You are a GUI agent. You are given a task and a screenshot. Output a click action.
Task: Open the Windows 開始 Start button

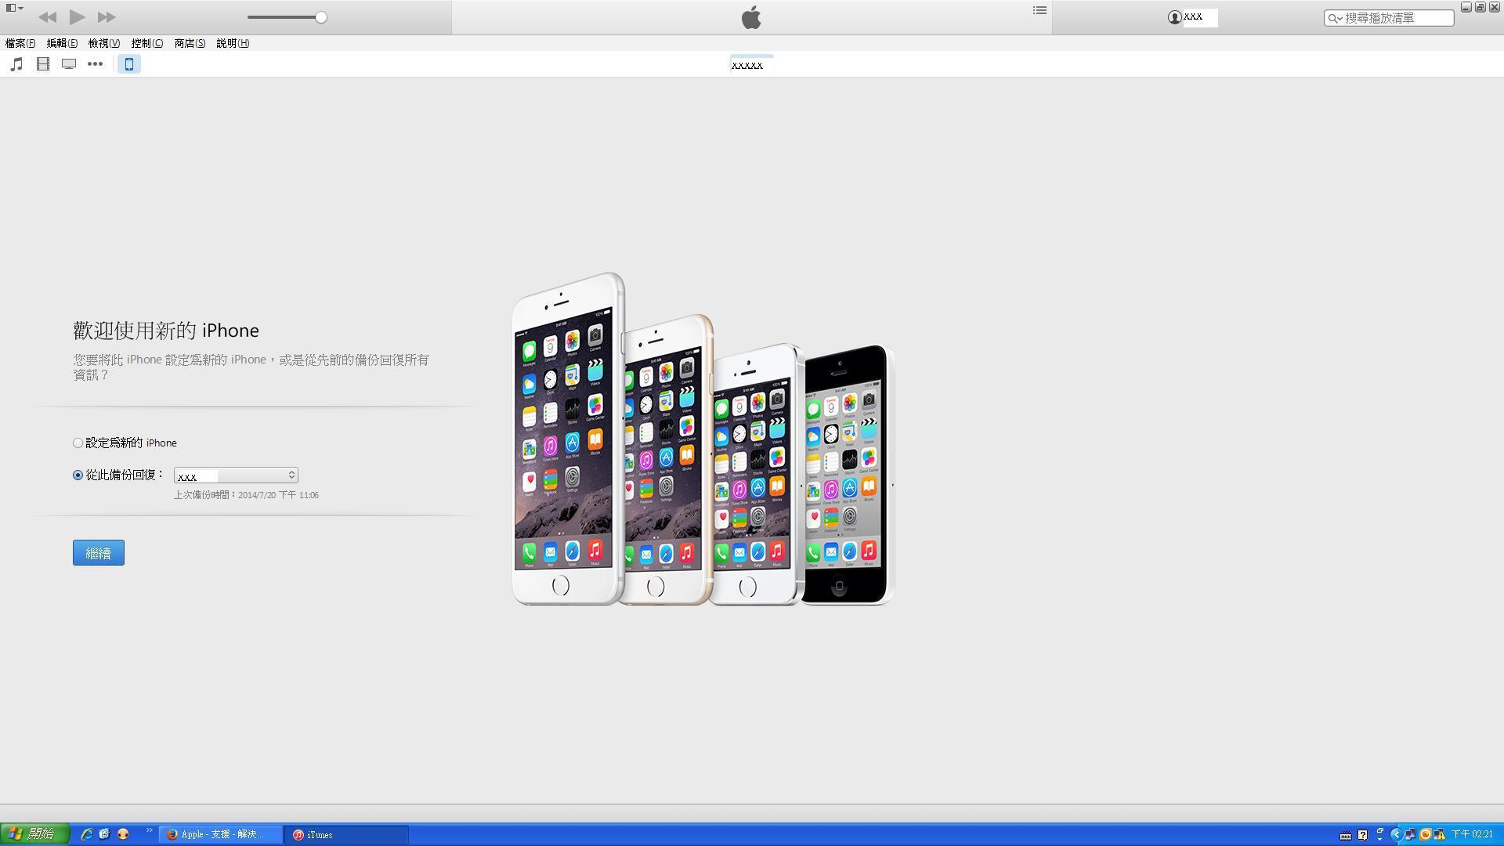pos(35,834)
